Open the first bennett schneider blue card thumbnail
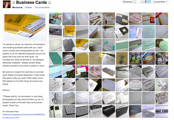This screenshot has height=120, width=174. coord(55,72)
